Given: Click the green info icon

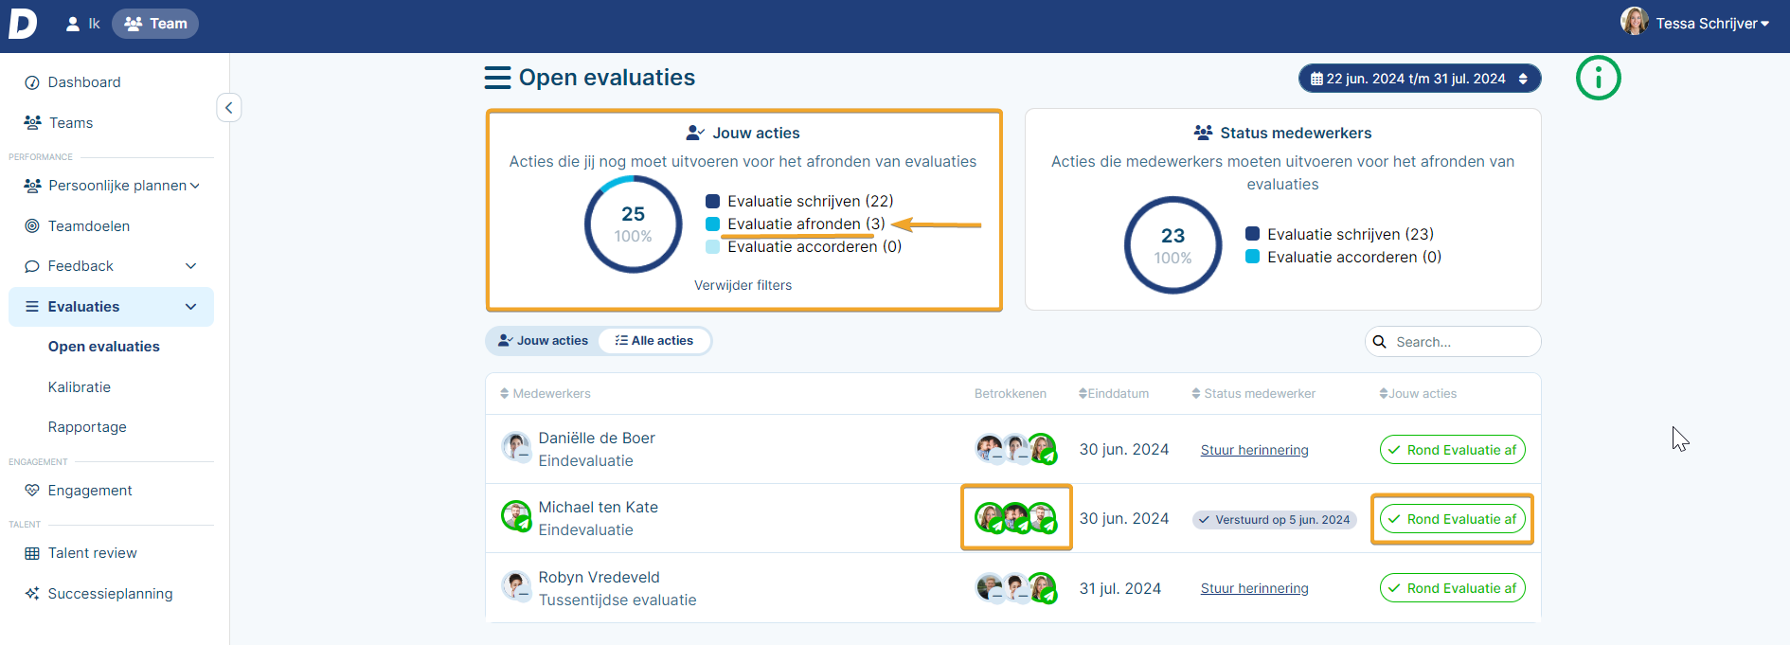Looking at the screenshot, I should pos(1598,78).
